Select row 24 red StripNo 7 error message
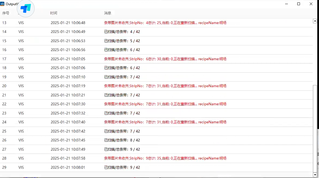Viewport: 319px width, 178px height. tap(165, 122)
